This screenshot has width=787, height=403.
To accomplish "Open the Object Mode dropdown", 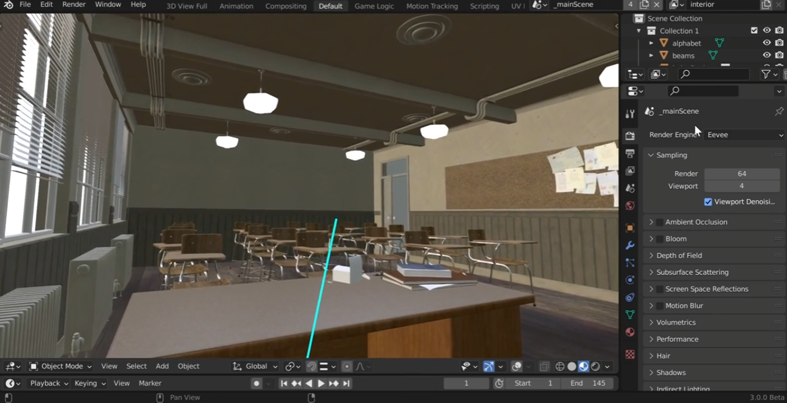I will click(x=60, y=366).
